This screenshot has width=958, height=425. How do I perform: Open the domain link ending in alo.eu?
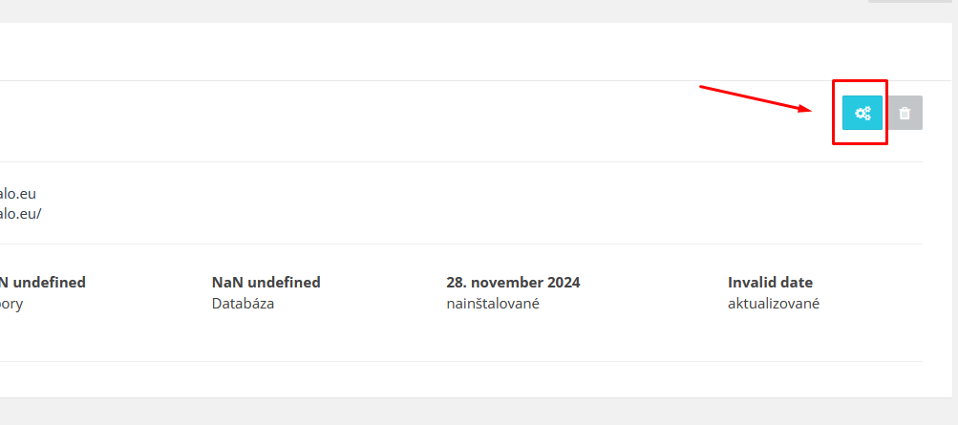(x=18, y=194)
